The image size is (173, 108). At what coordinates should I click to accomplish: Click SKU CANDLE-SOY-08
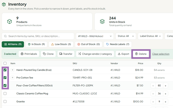click(82, 70)
